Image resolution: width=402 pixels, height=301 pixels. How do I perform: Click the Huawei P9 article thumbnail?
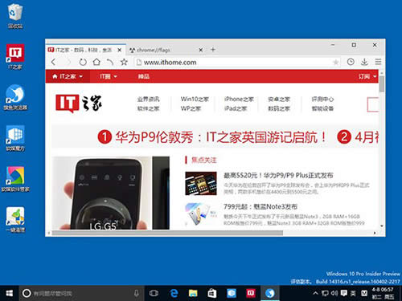[201, 183]
